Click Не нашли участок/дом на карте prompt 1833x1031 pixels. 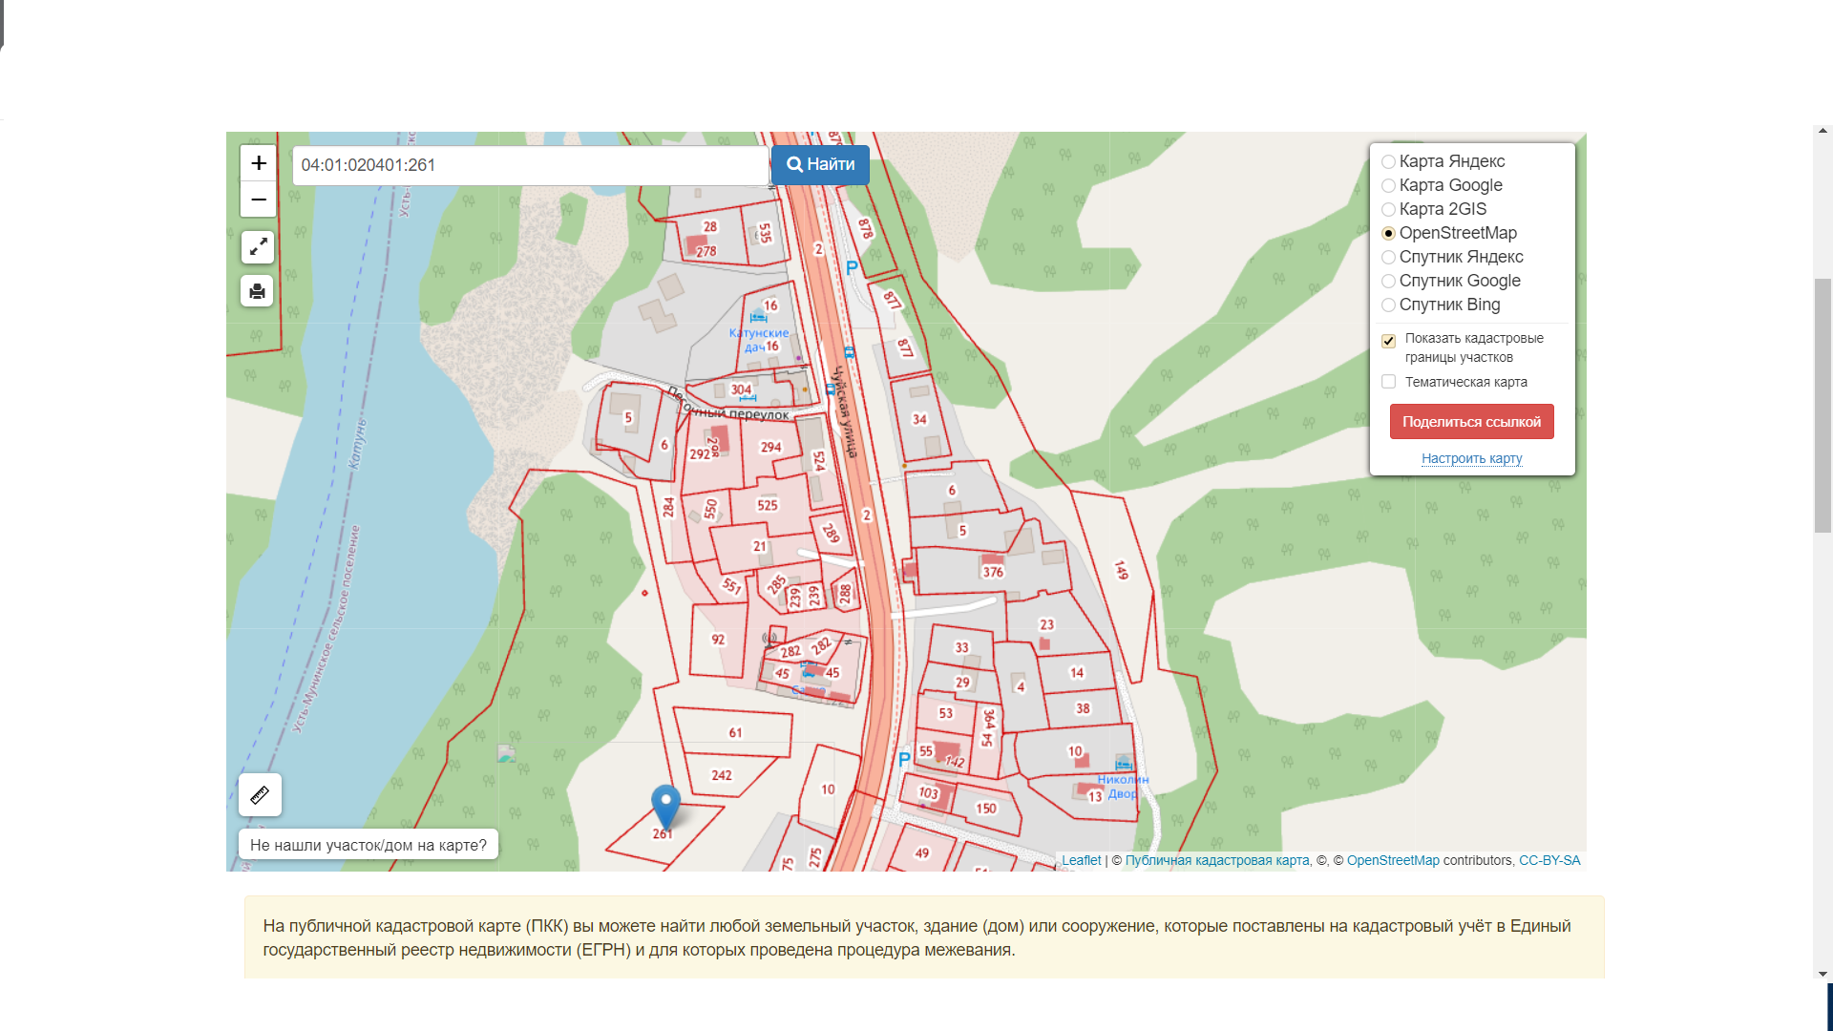[369, 845]
